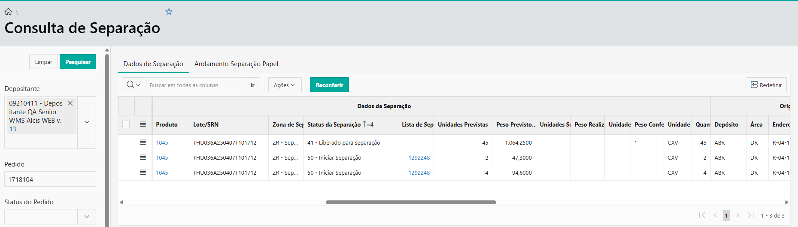The width and height of the screenshot is (798, 227).
Task: Go to next page of results
Action: coord(737,215)
